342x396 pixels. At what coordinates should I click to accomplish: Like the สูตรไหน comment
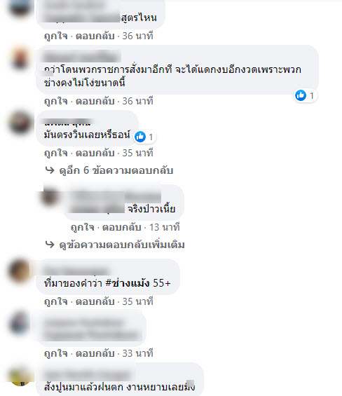(x=56, y=36)
